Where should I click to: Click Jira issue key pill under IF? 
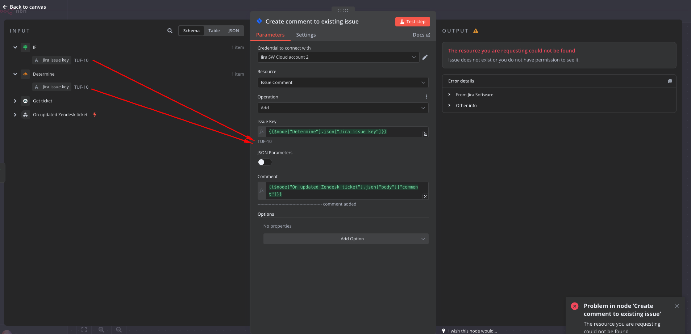click(x=52, y=60)
